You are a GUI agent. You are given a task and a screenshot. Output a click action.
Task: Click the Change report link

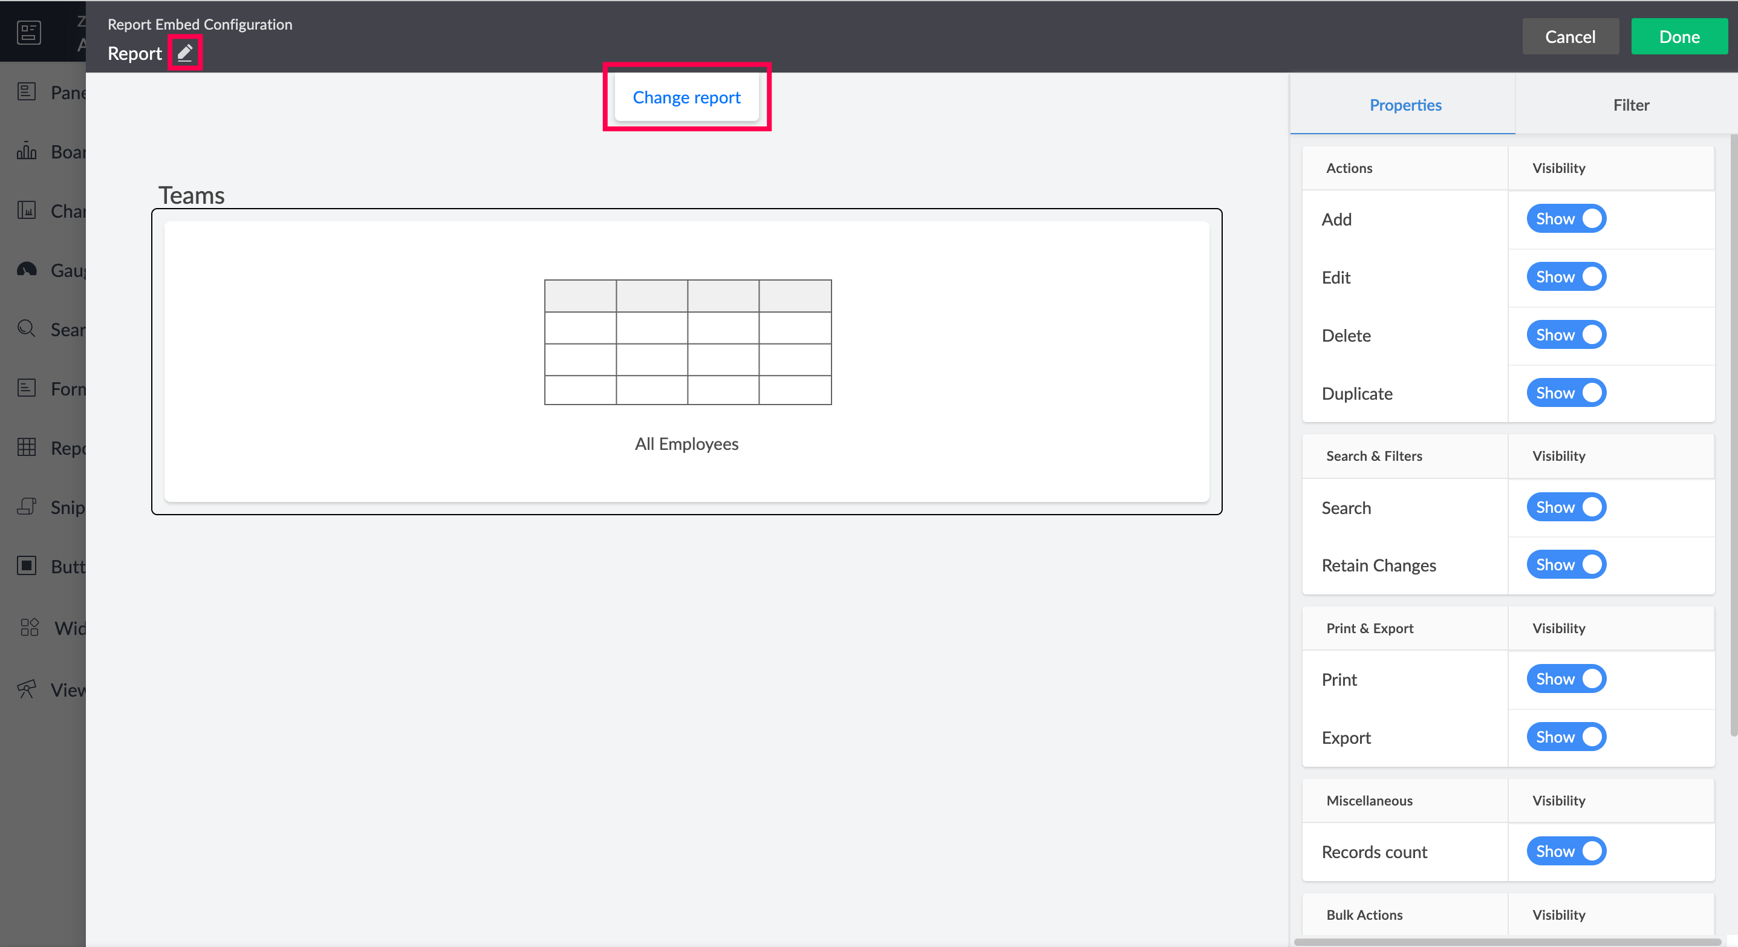[686, 97]
